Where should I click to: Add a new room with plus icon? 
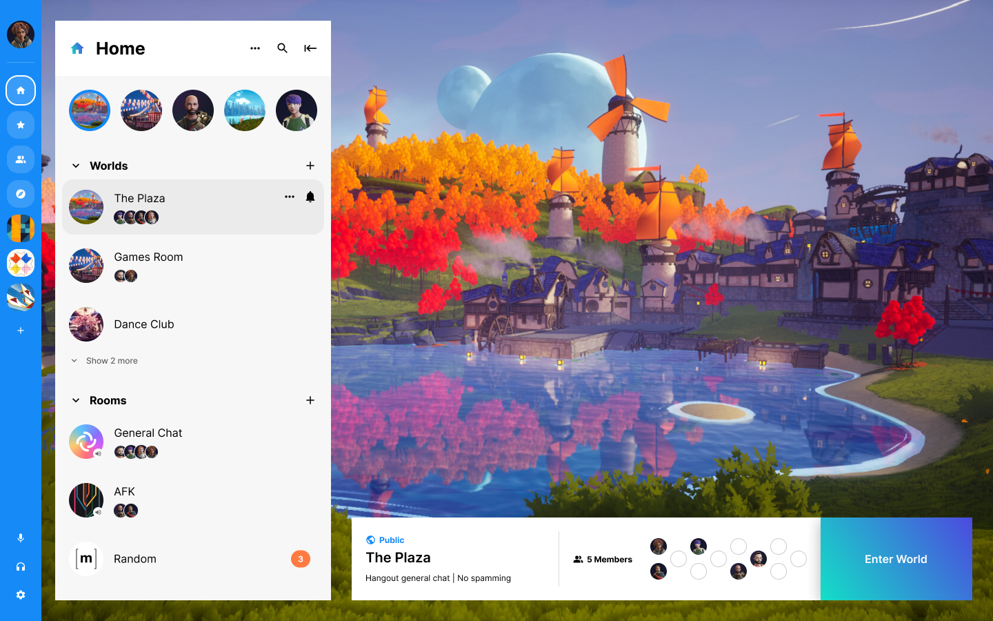pos(310,400)
